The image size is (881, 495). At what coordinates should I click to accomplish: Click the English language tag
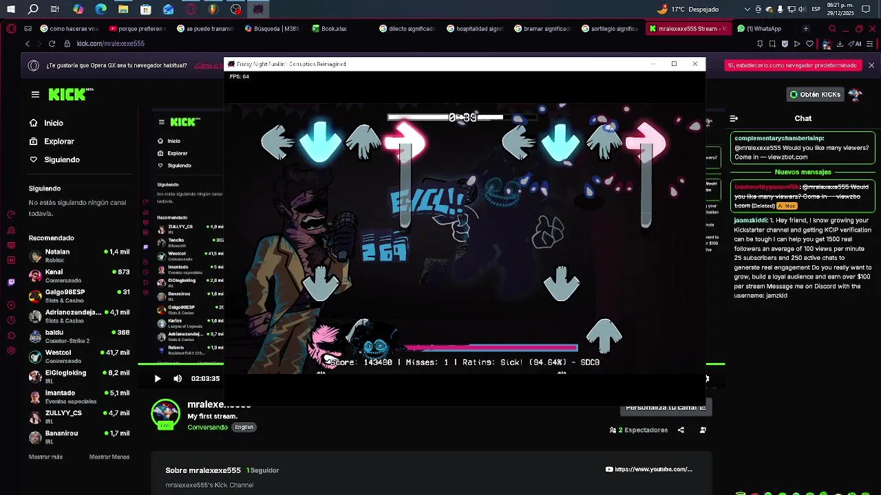click(244, 428)
